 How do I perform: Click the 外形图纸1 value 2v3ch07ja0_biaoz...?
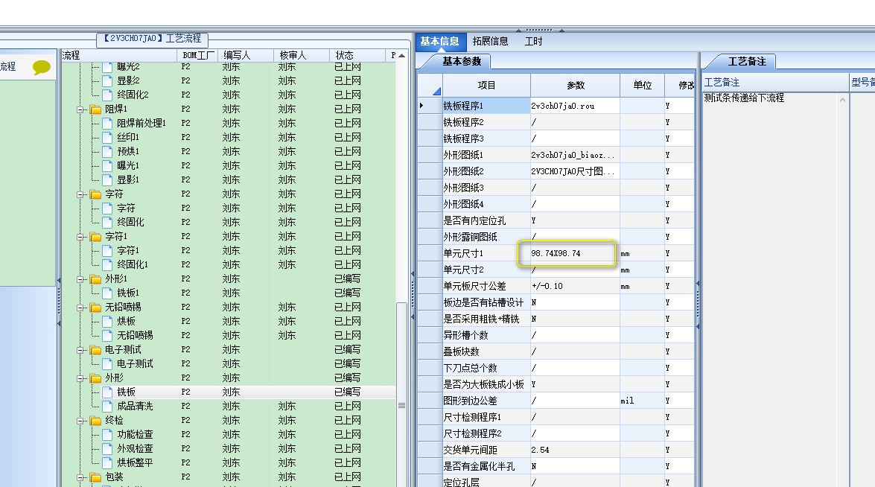575,155
